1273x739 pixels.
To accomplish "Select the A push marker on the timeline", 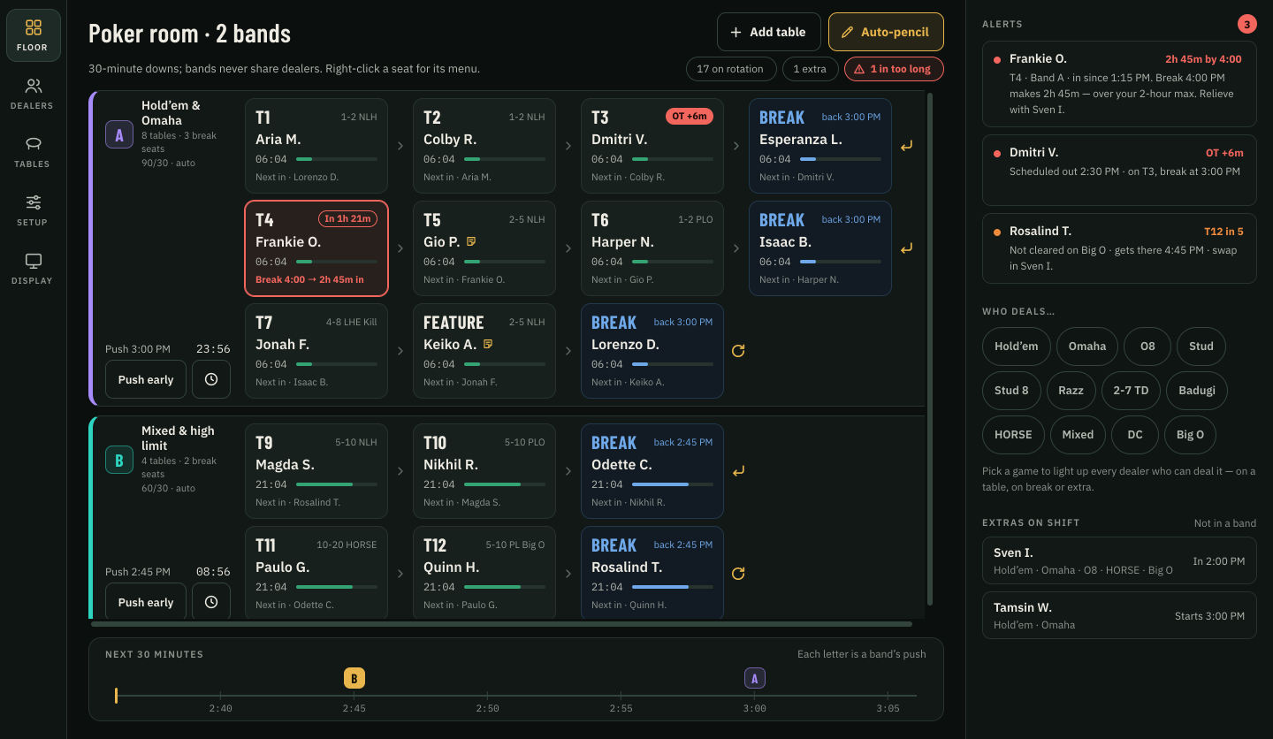I will (755, 679).
